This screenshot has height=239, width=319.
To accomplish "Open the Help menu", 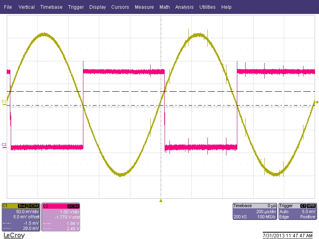I will coord(226,7).
